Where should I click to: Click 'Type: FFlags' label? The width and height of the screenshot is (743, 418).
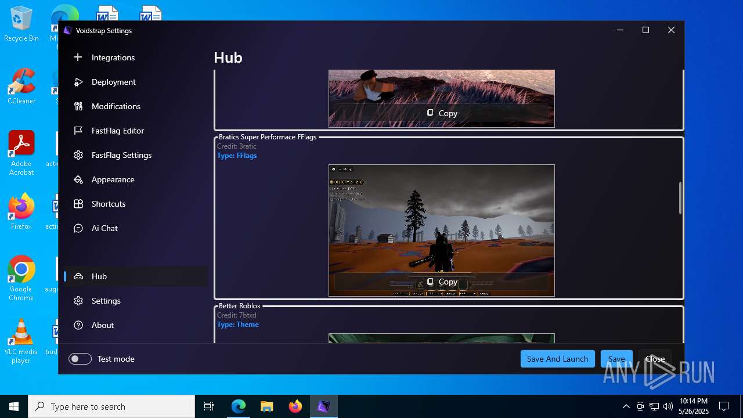(x=237, y=156)
